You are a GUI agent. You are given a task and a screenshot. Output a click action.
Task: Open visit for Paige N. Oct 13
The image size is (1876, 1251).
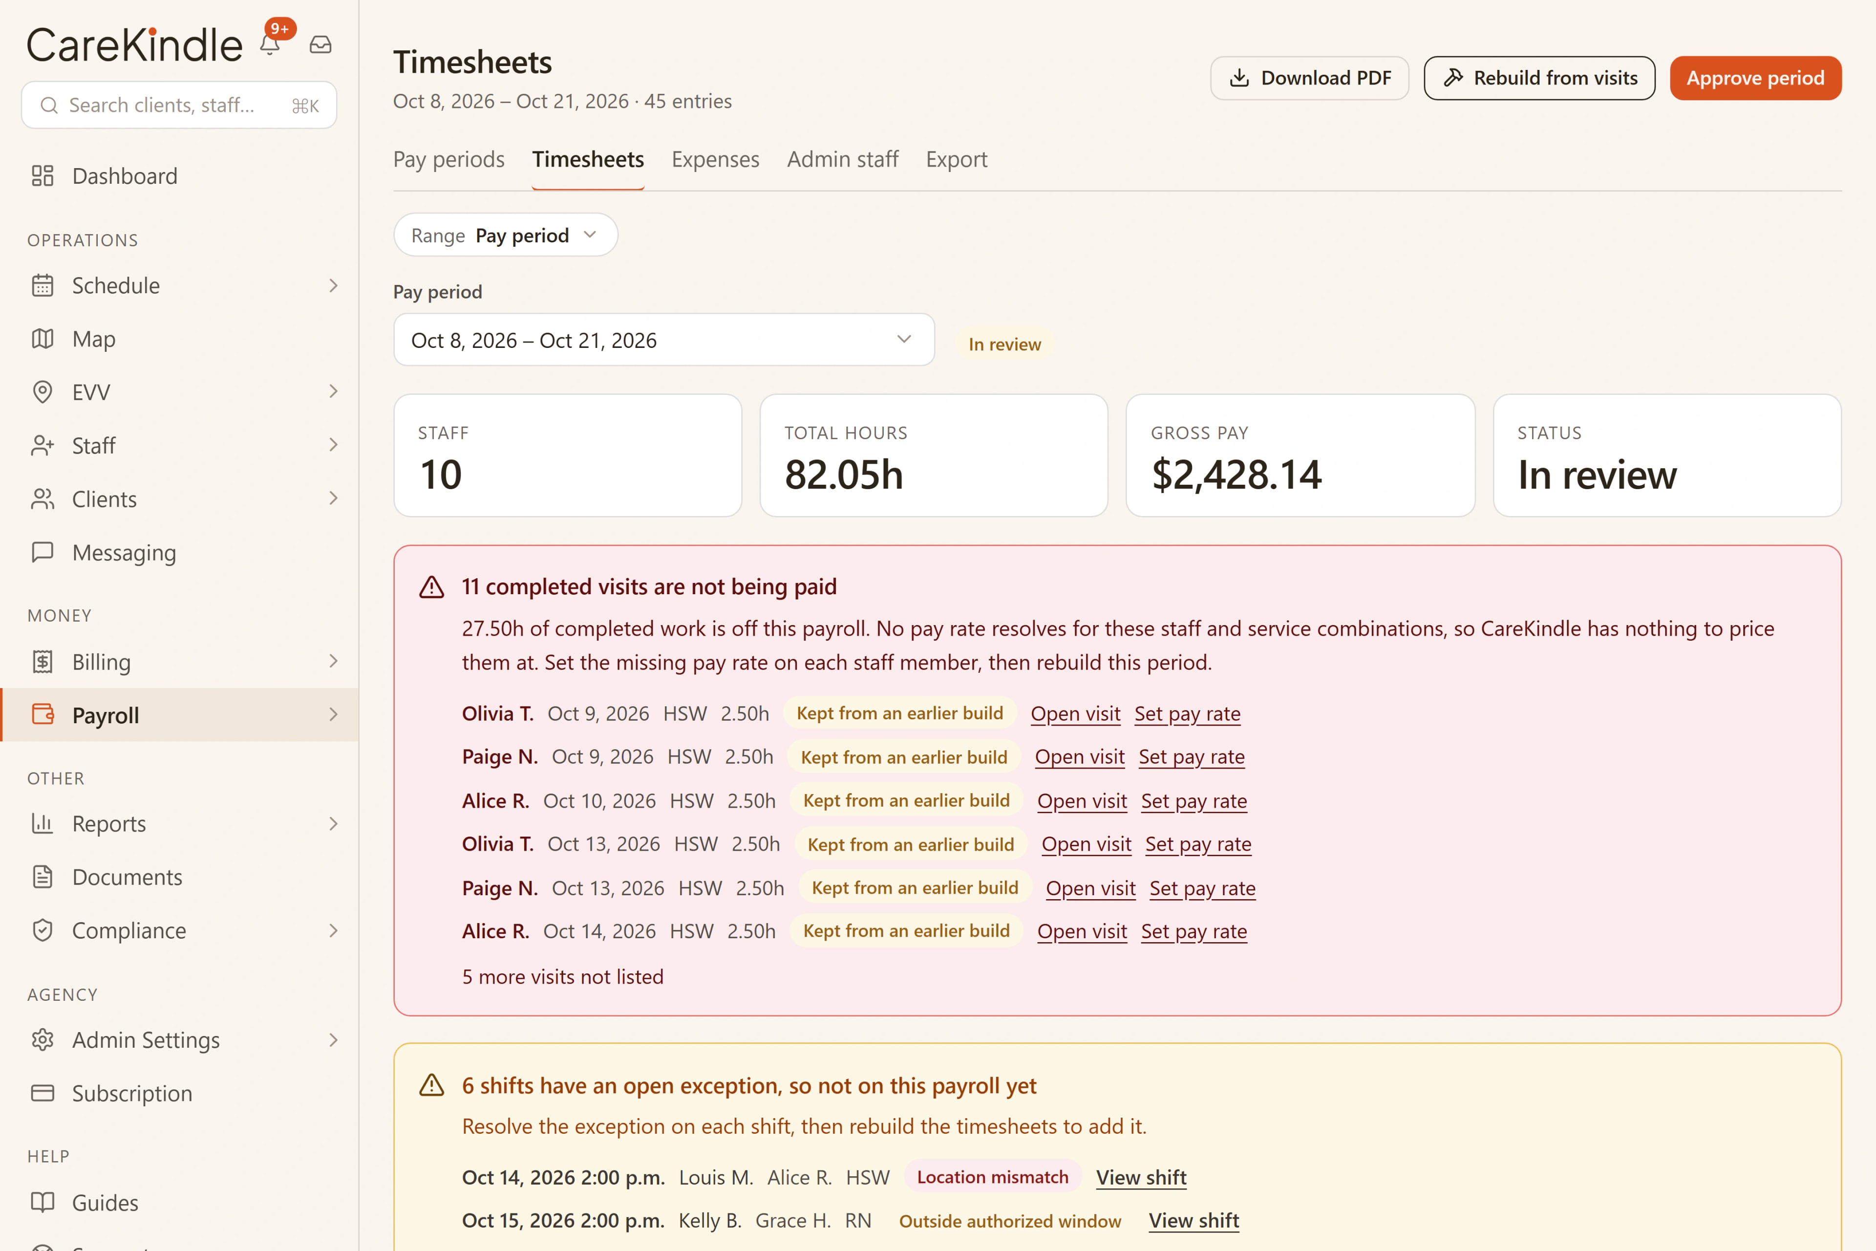pyautogui.click(x=1090, y=888)
